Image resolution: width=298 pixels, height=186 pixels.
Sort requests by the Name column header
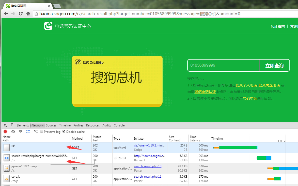click(36, 138)
